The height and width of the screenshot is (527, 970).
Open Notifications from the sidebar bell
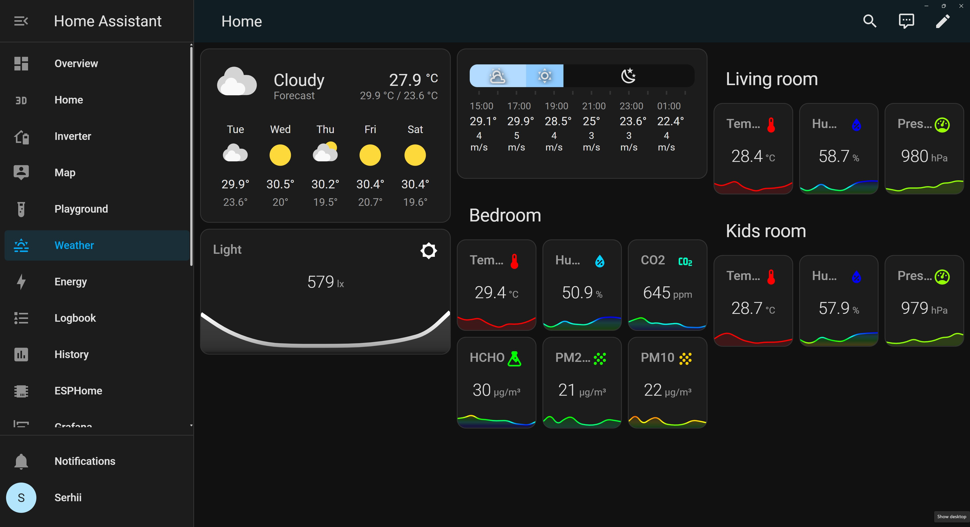point(21,461)
